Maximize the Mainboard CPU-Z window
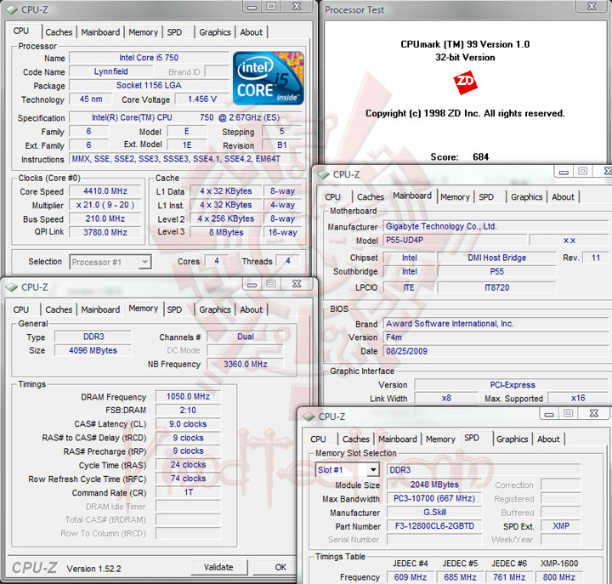The height and width of the screenshot is (584, 612). click(583, 172)
